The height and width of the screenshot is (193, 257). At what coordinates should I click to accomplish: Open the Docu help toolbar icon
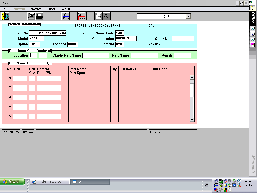[81, 16]
